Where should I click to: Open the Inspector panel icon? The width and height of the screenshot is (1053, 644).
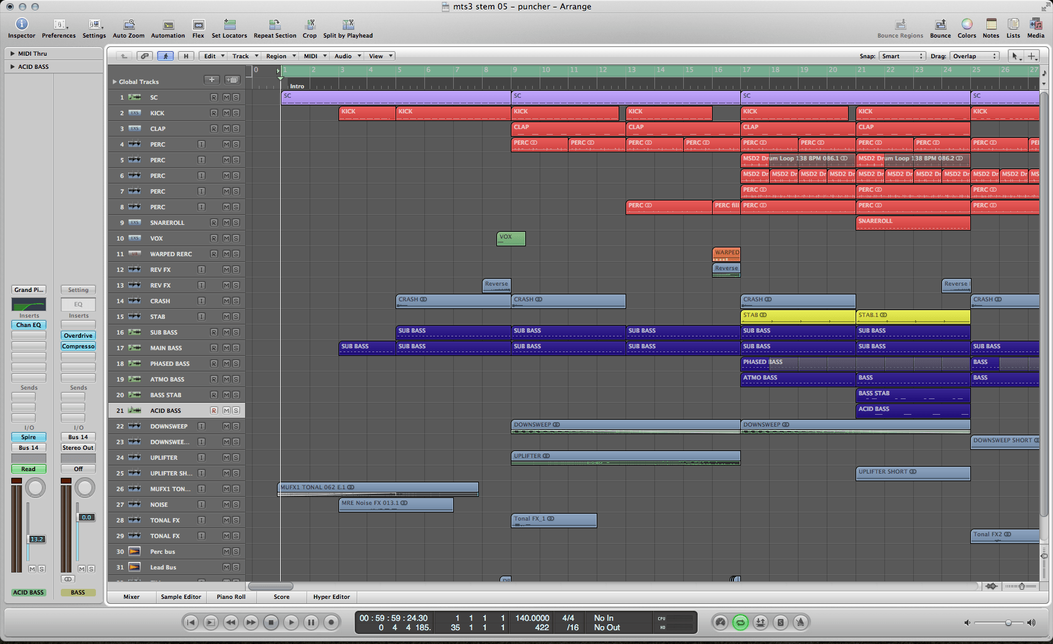21,24
